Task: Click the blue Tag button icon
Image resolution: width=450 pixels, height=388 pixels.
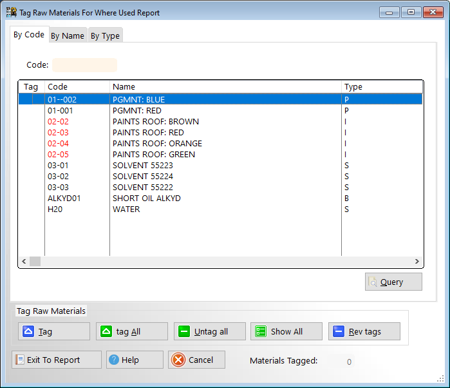Action: pos(28,331)
